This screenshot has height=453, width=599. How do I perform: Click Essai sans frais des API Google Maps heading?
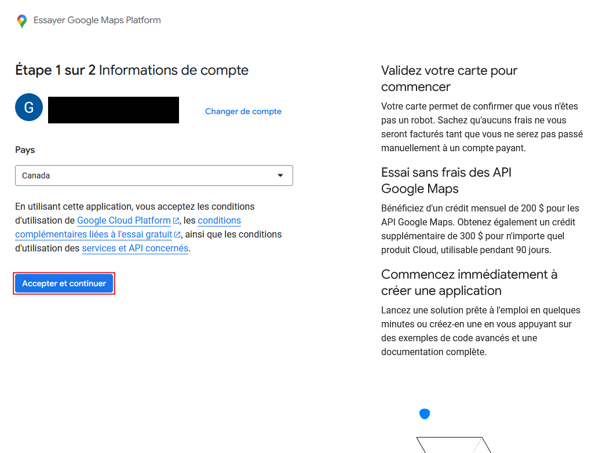coord(446,180)
